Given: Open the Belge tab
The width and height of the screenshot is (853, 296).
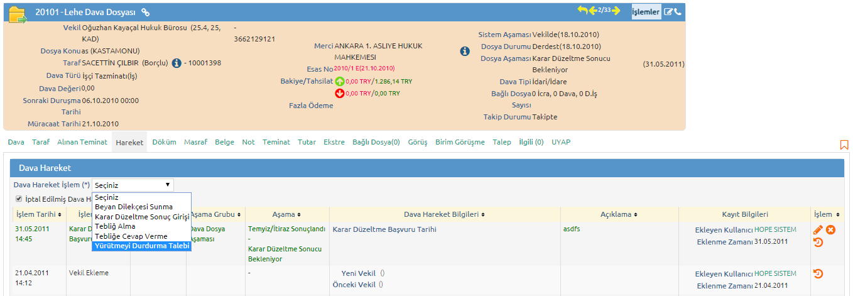Looking at the screenshot, I should pos(224,142).
